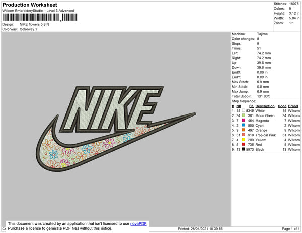The height and width of the screenshot is (233, 302).
Task: Click the 'Tropical Pink' description text
Action: (266, 135)
